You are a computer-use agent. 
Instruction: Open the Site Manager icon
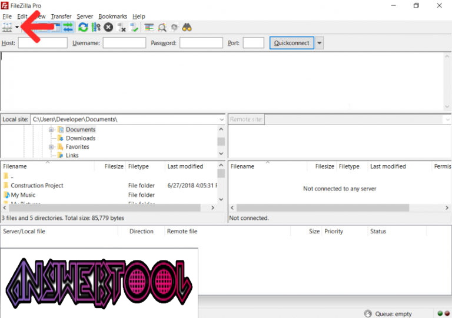(7, 28)
